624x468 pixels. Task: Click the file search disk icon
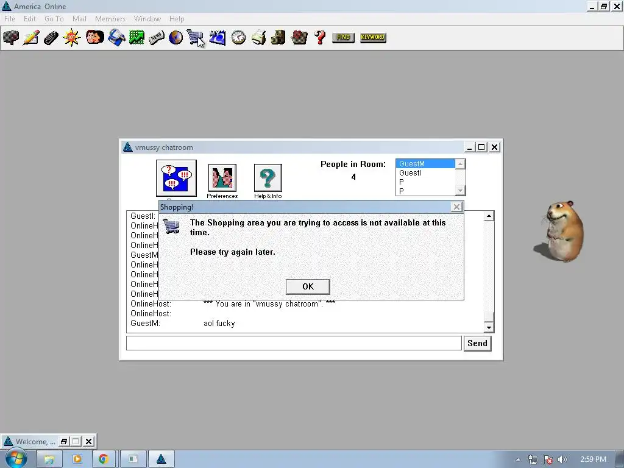point(116,38)
